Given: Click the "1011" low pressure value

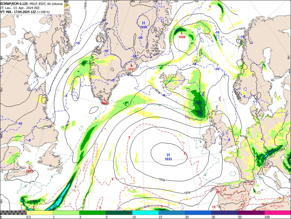Looking at the screenshot, I should coord(132,69).
